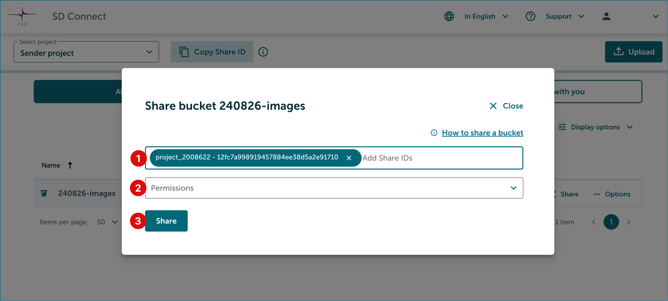Click the Support question mark icon
This screenshot has height=301, width=668.
point(530,16)
